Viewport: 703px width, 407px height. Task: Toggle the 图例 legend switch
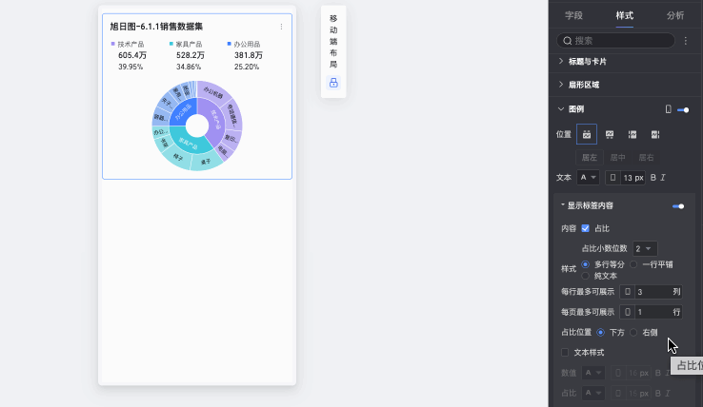pyautogui.click(x=683, y=109)
